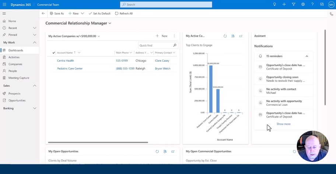Refresh the My Active Co... chart
The image size is (336, 174).
[x=225, y=36]
